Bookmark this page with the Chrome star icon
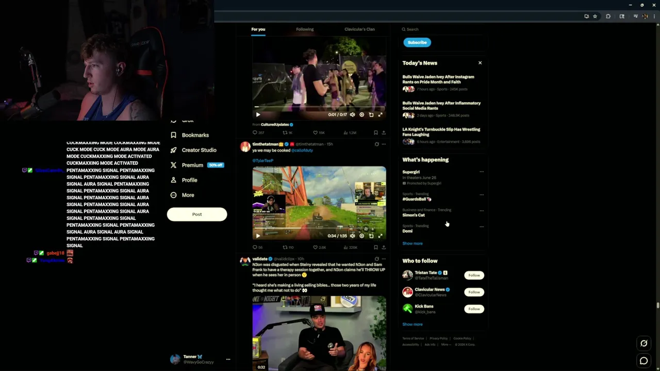The image size is (660, 371). pyautogui.click(x=595, y=16)
